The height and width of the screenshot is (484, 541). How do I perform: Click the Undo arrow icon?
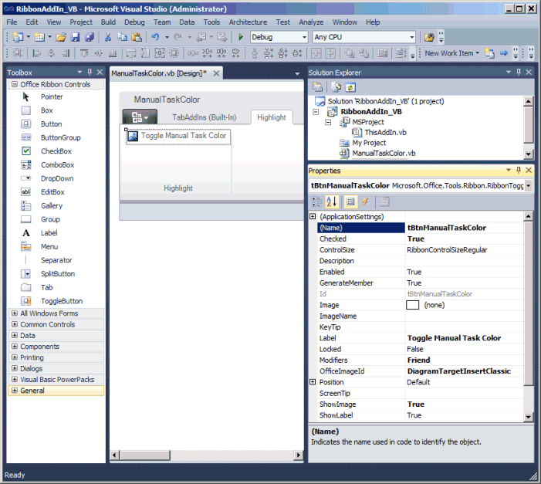click(x=155, y=37)
